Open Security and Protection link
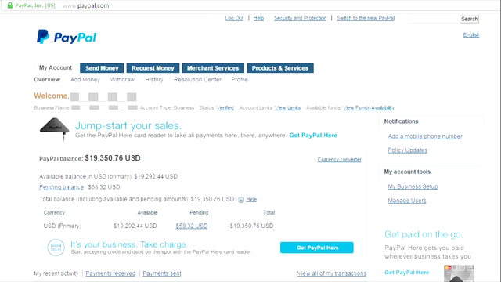The image size is (501, 282). (x=300, y=18)
